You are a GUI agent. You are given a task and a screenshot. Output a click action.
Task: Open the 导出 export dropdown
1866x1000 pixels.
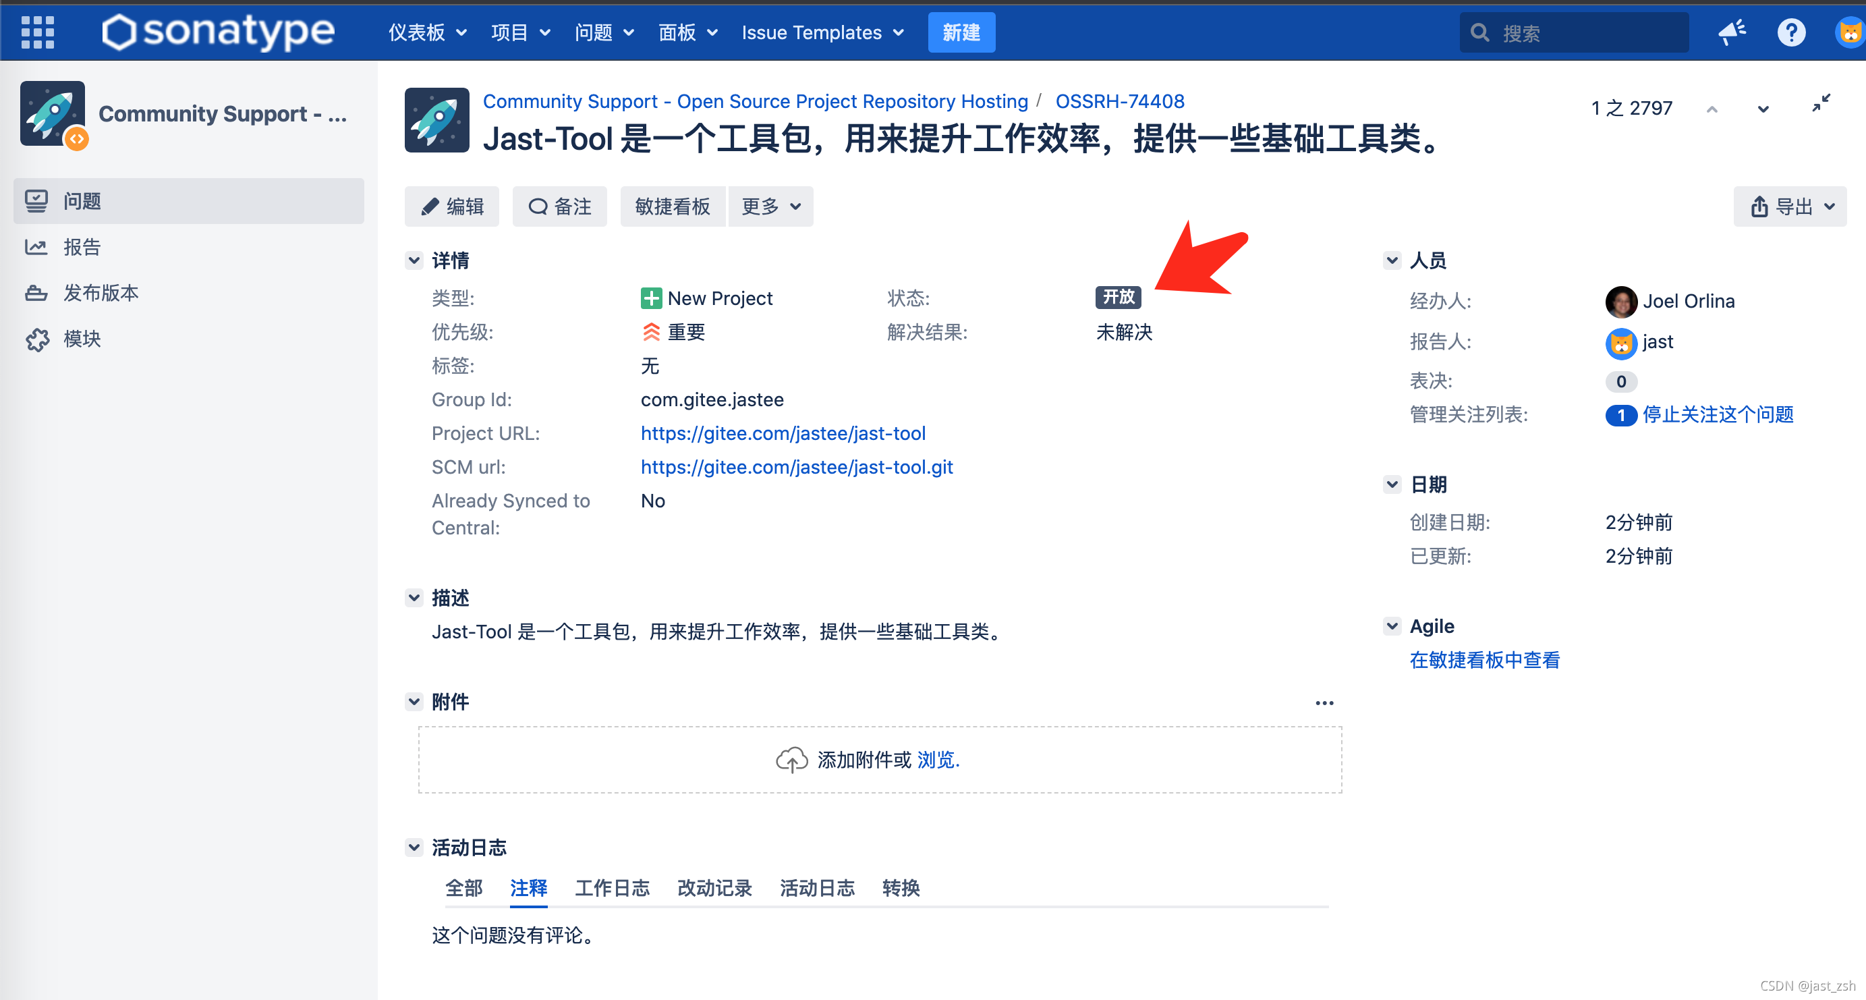click(1790, 206)
